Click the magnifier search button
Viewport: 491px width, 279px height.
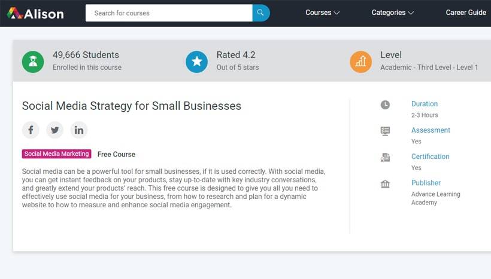pos(261,13)
